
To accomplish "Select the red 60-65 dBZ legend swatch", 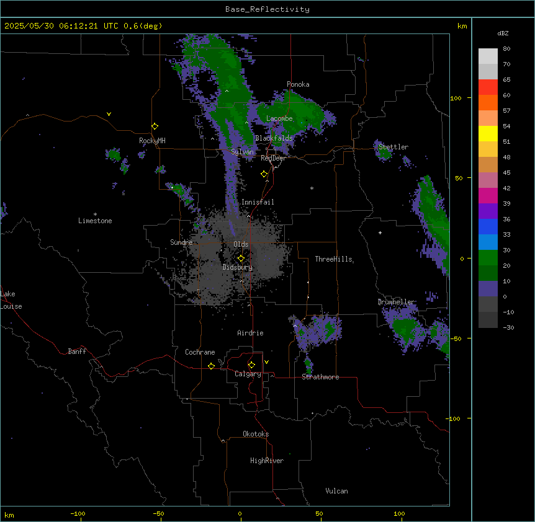I will [488, 87].
